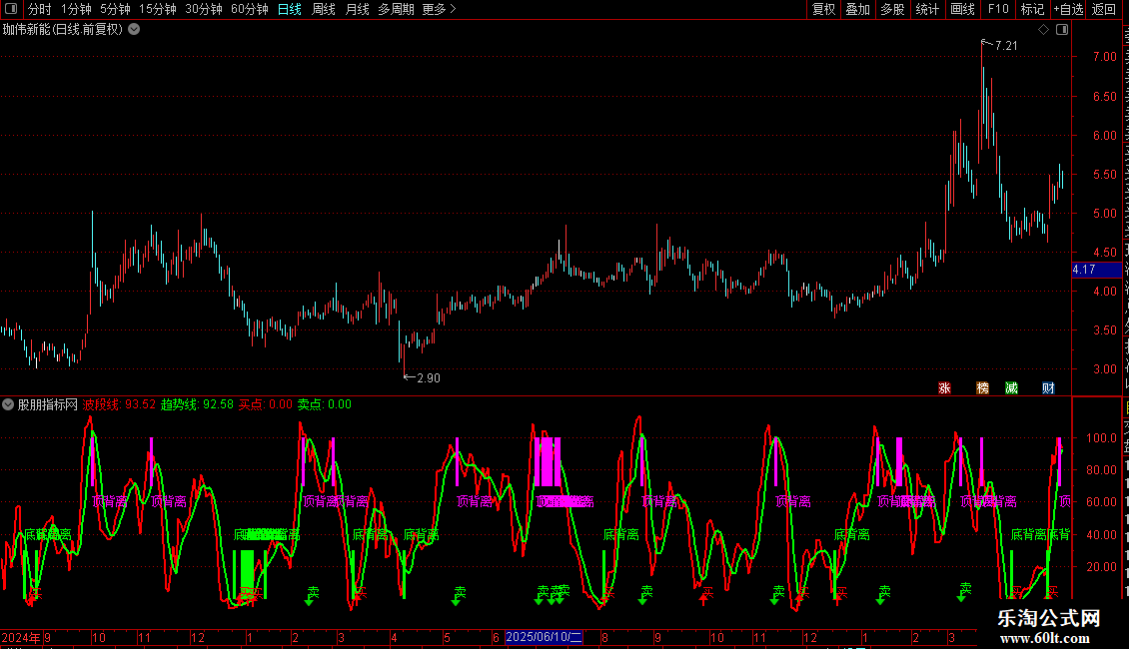
Task: Click the 2.90 low price label
Action: pos(429,378)
